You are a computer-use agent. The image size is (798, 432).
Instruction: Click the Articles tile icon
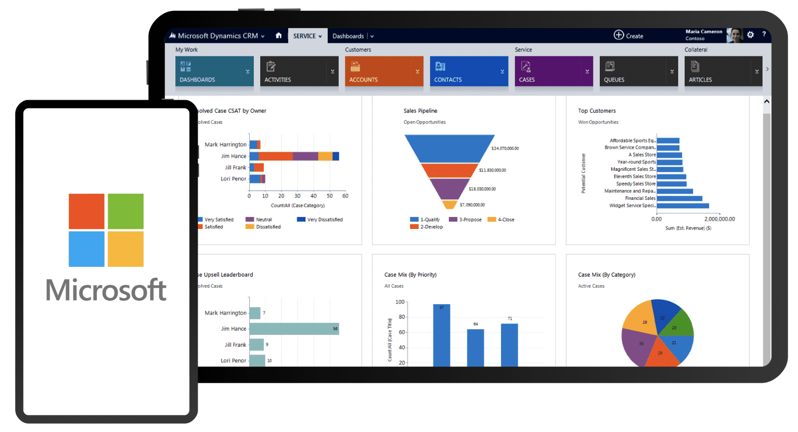coord(694,66)
